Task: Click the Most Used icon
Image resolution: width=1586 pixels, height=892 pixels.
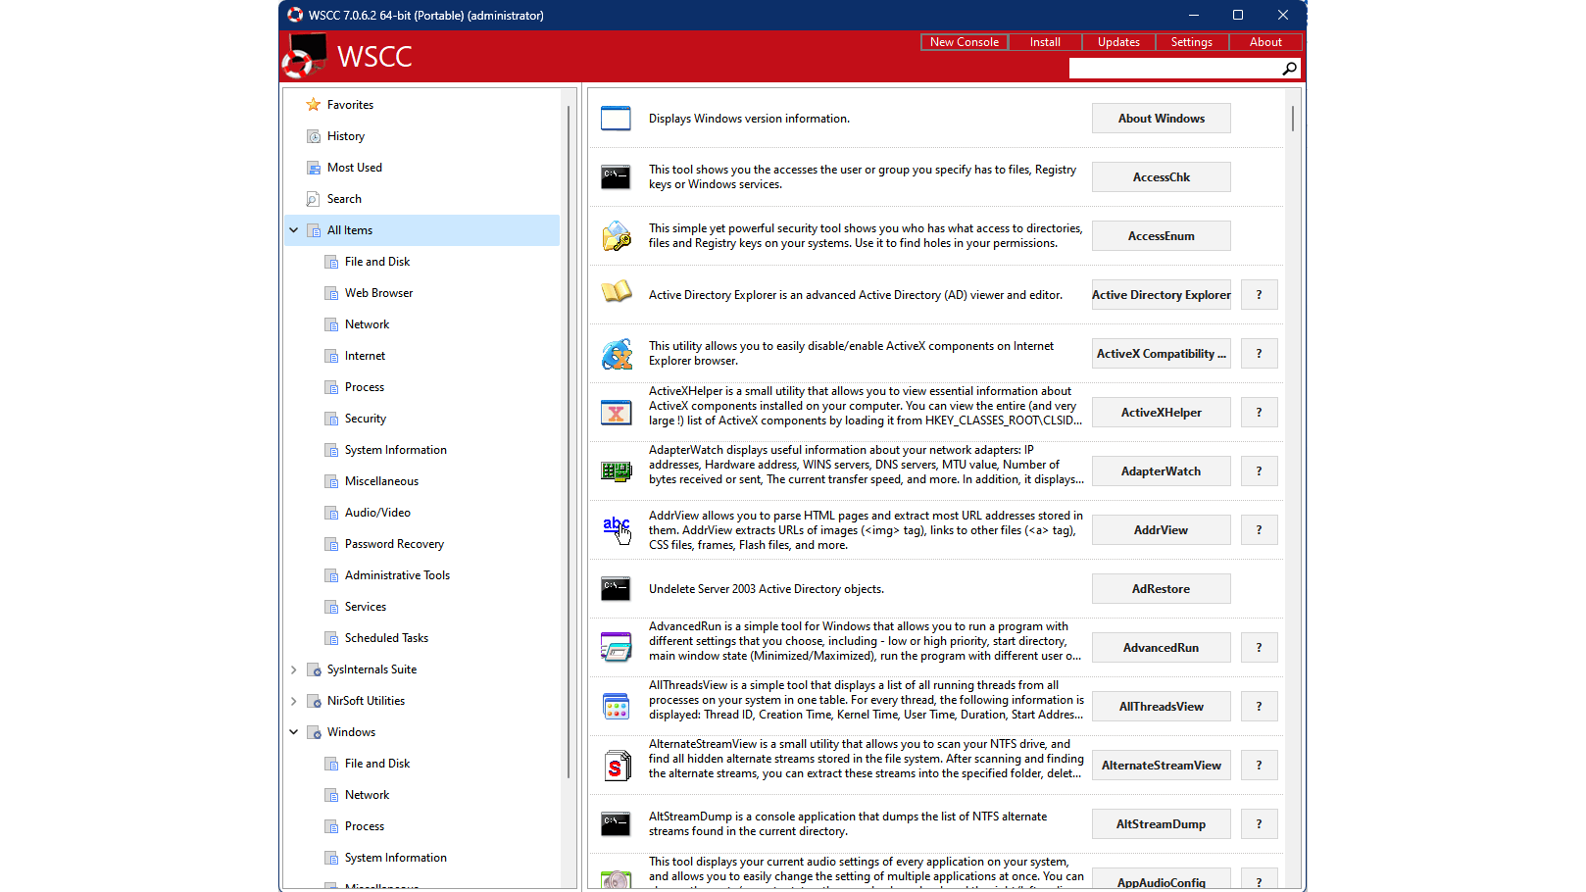Action: point(314,168)
